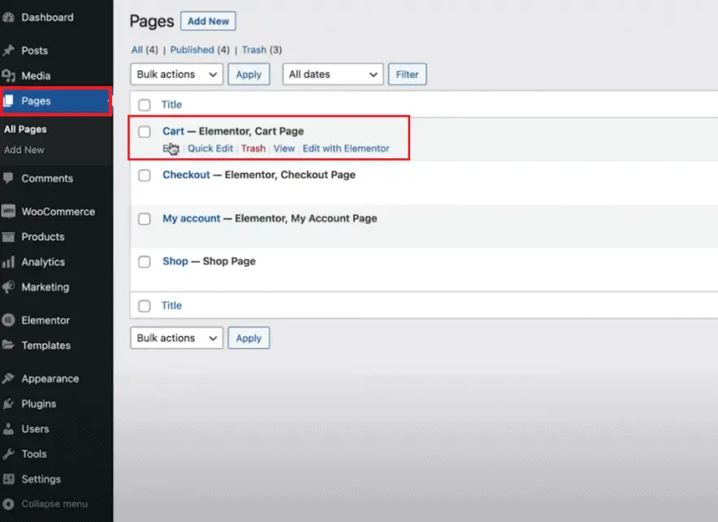
Task: Show All pages filter link
Action: pyautogui.click(x=137, y=50)
